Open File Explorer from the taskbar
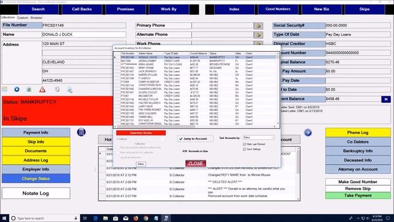The height and width of the screenshot is (222, 394). point(105,218)
